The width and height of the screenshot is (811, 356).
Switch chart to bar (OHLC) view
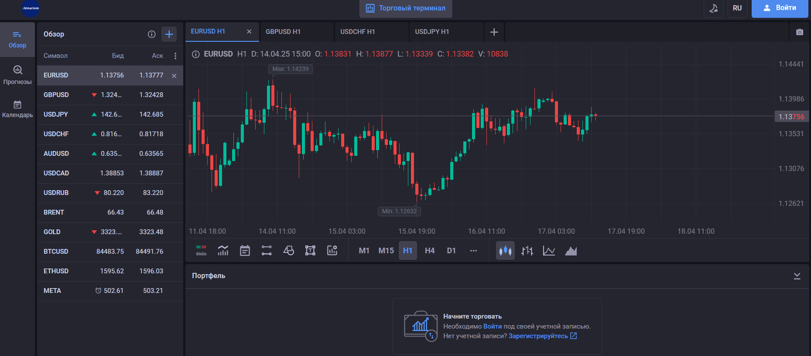click(x=527, y=251)
